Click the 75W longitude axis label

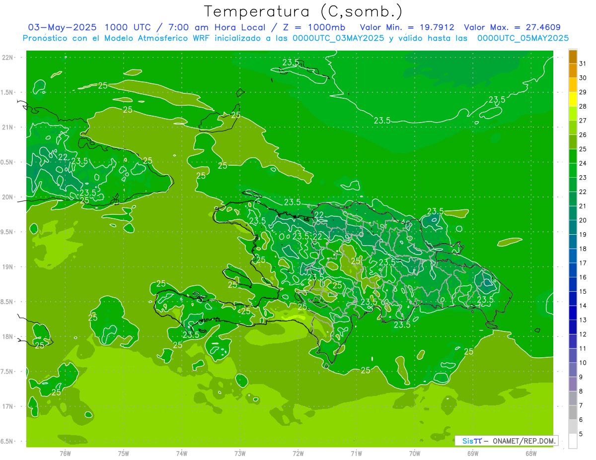pos(124,454)
